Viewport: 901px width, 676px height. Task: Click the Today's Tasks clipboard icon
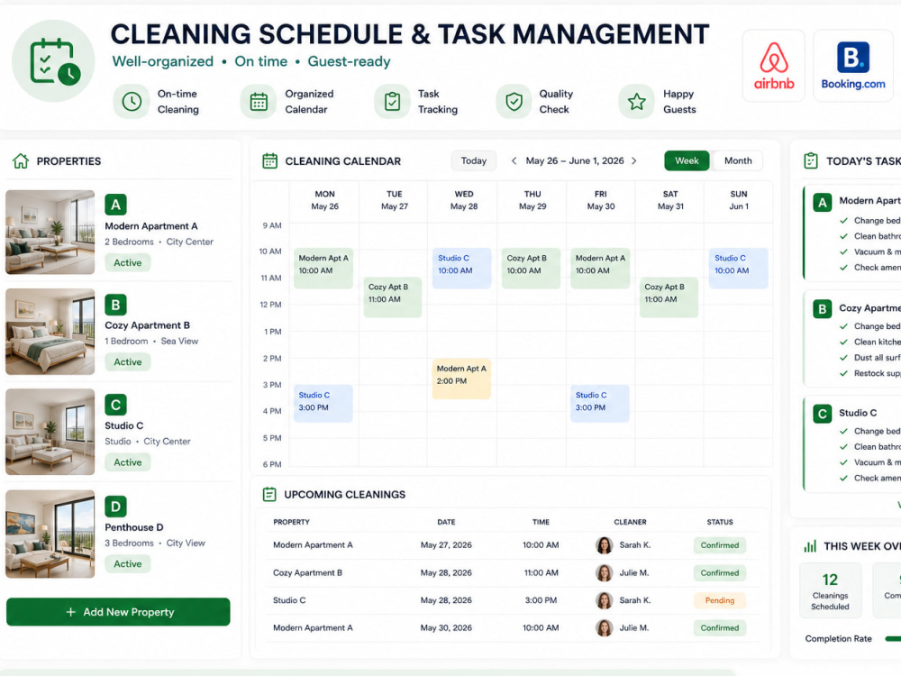pyautogui.click(x=810, y=161)
